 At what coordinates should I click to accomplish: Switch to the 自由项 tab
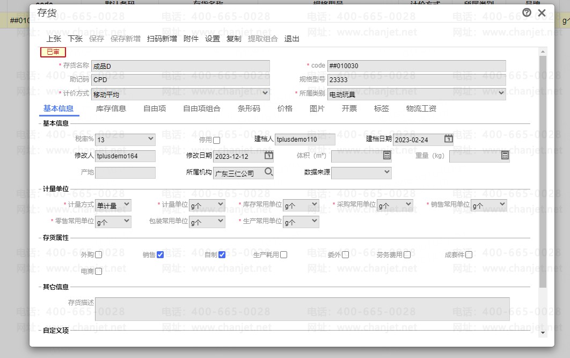pyautogui.click(x=155, y=108)
